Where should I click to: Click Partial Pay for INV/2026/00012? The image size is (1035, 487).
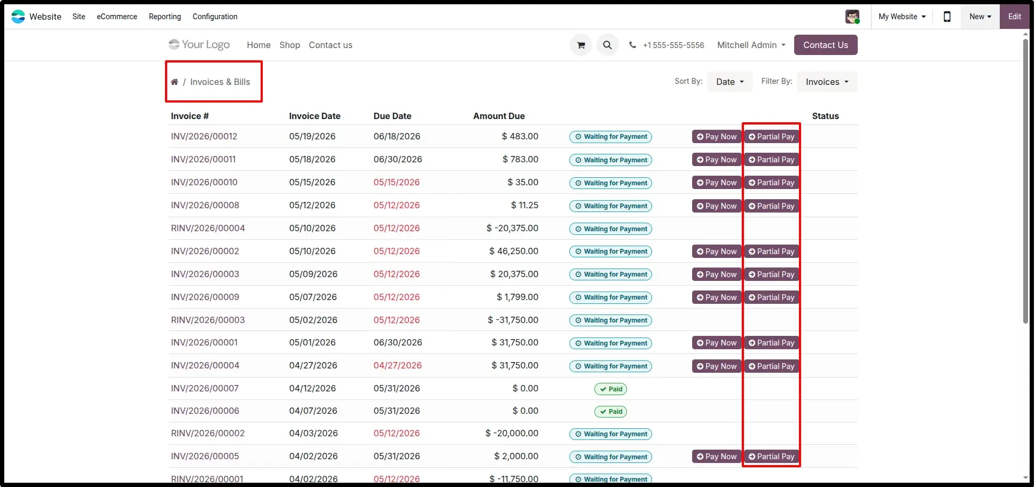pos(771,137)
